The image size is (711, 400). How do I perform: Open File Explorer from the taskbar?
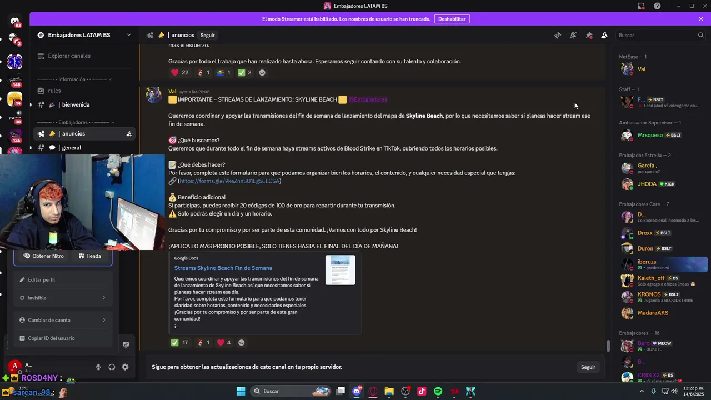(389, 391)
